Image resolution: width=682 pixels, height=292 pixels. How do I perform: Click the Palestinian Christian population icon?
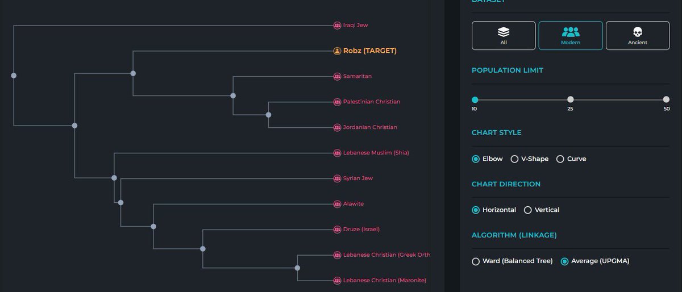[337, 102]
